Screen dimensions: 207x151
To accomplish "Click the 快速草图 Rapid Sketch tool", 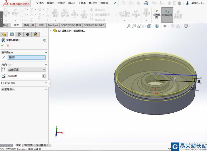I will (x=156, y=14).
